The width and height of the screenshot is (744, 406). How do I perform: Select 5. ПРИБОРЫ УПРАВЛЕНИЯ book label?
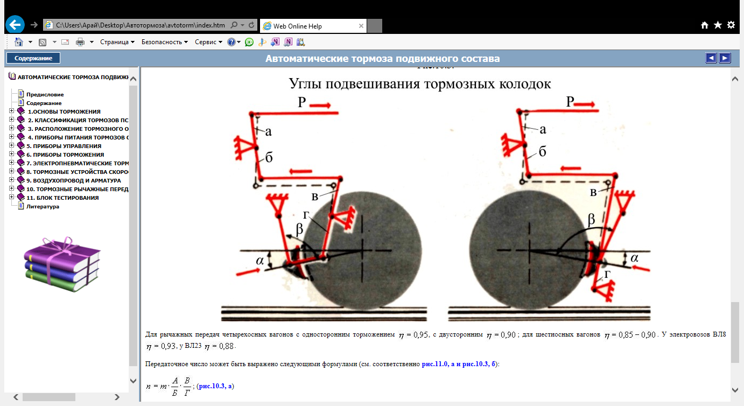[x=64, y=146]
